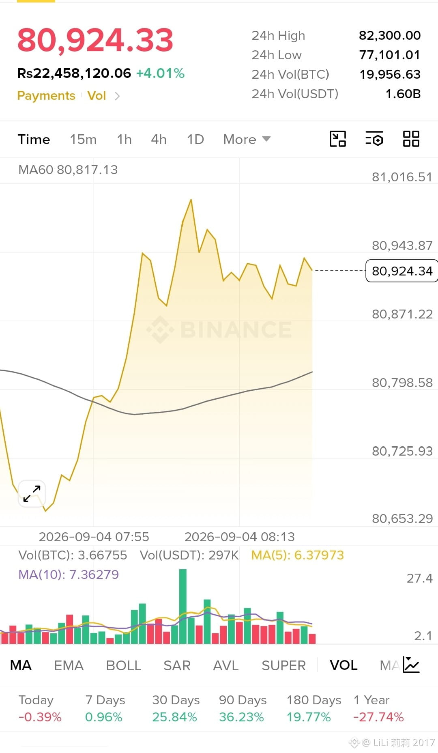
Task: Click the chevron next to Vol
Action: click(x=117, y=96)
